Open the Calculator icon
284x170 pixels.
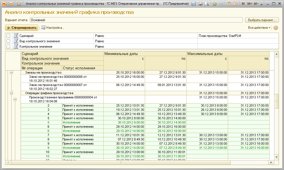coord(229,4)
